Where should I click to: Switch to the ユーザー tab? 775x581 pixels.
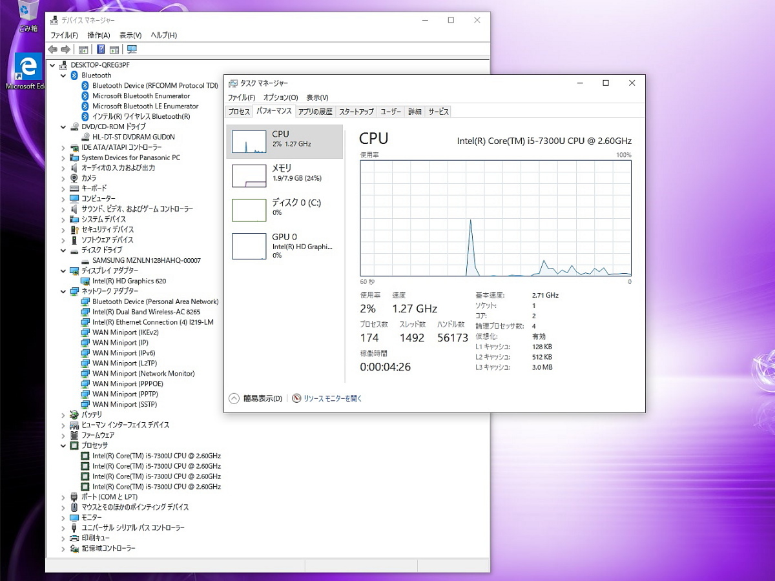click(391, 112)
